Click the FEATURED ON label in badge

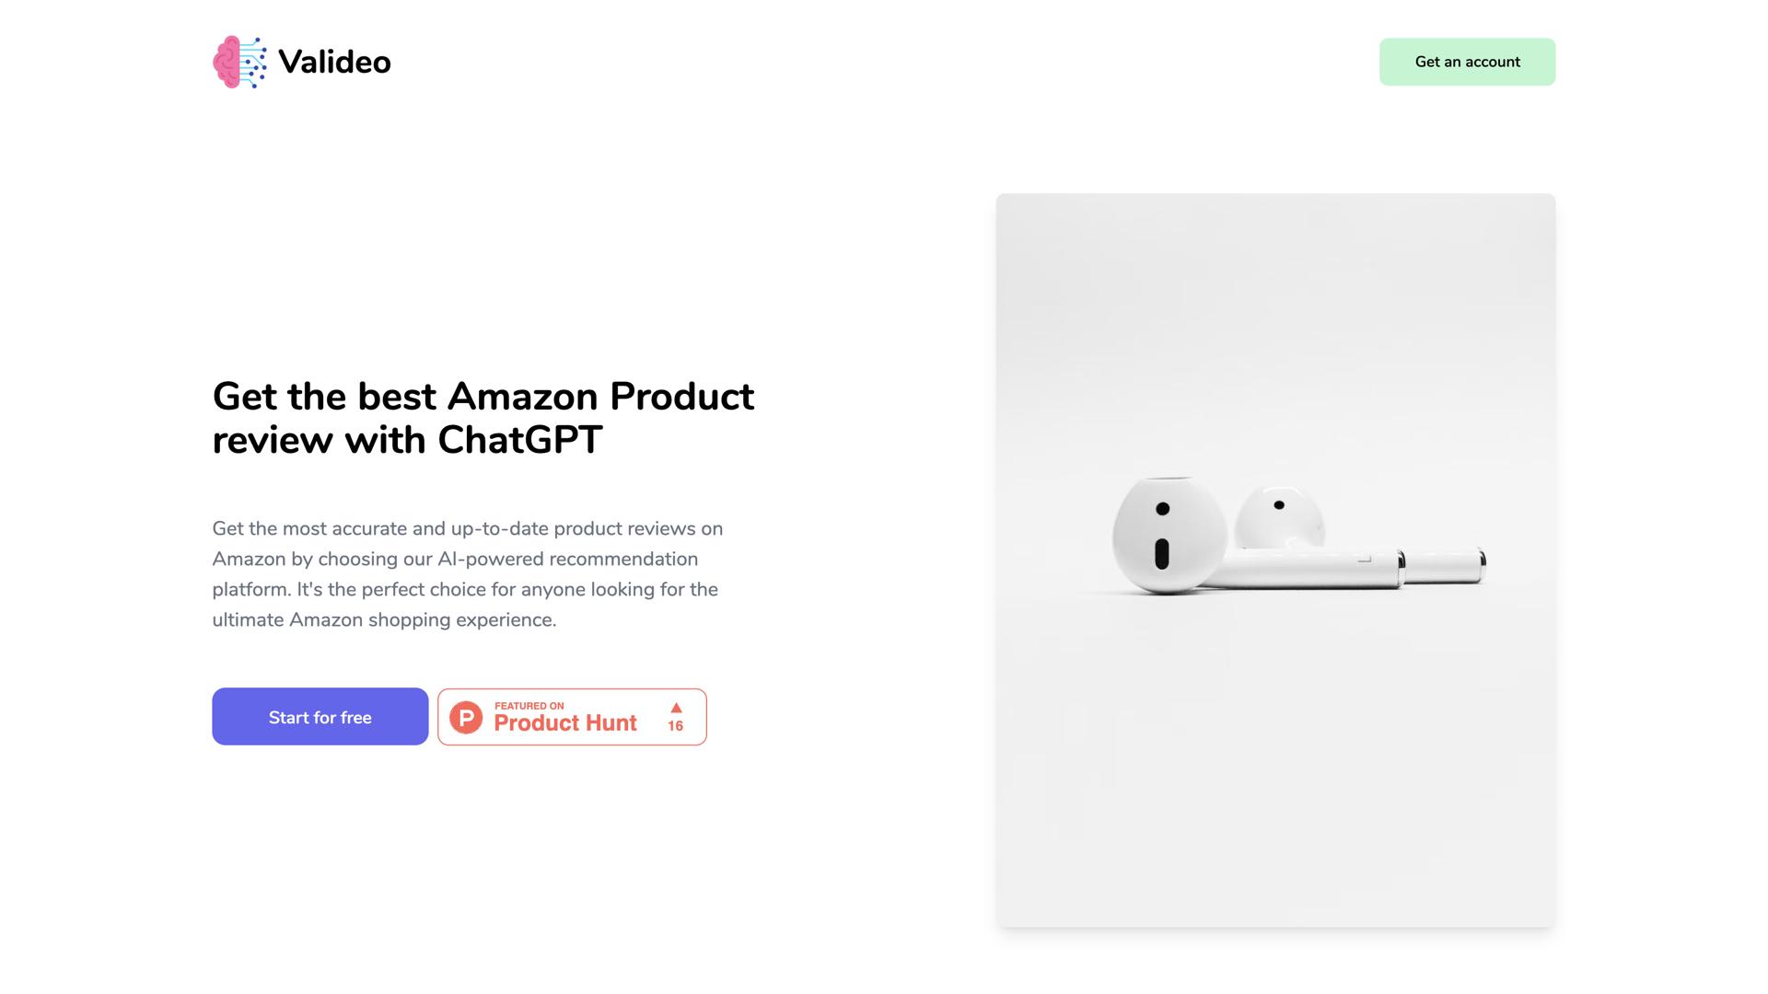pos(529,706)
